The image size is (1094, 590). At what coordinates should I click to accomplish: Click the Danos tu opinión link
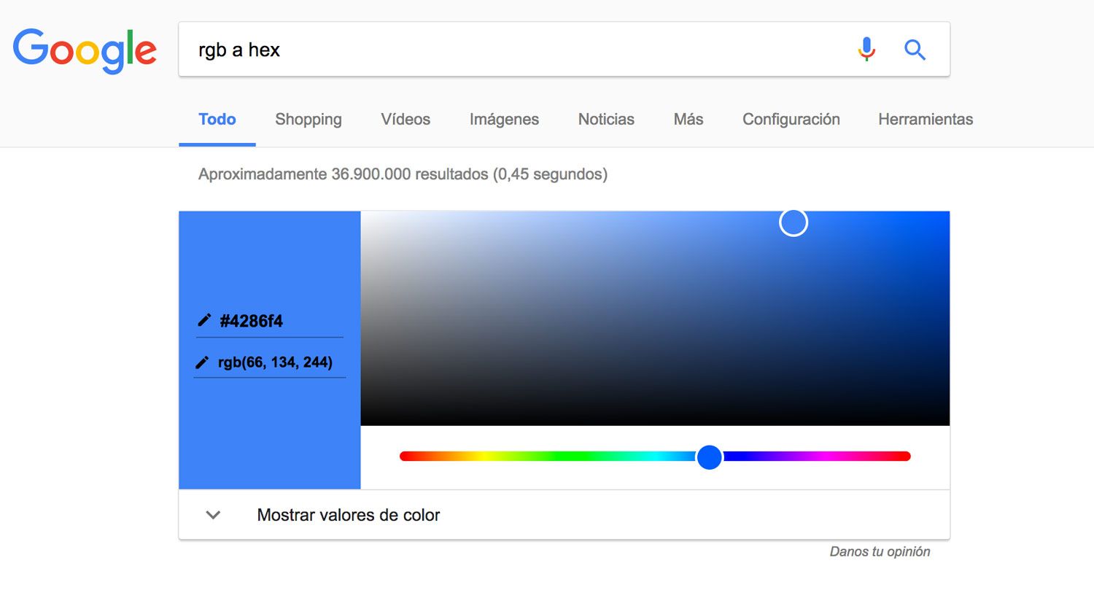(x=880, y=552)
